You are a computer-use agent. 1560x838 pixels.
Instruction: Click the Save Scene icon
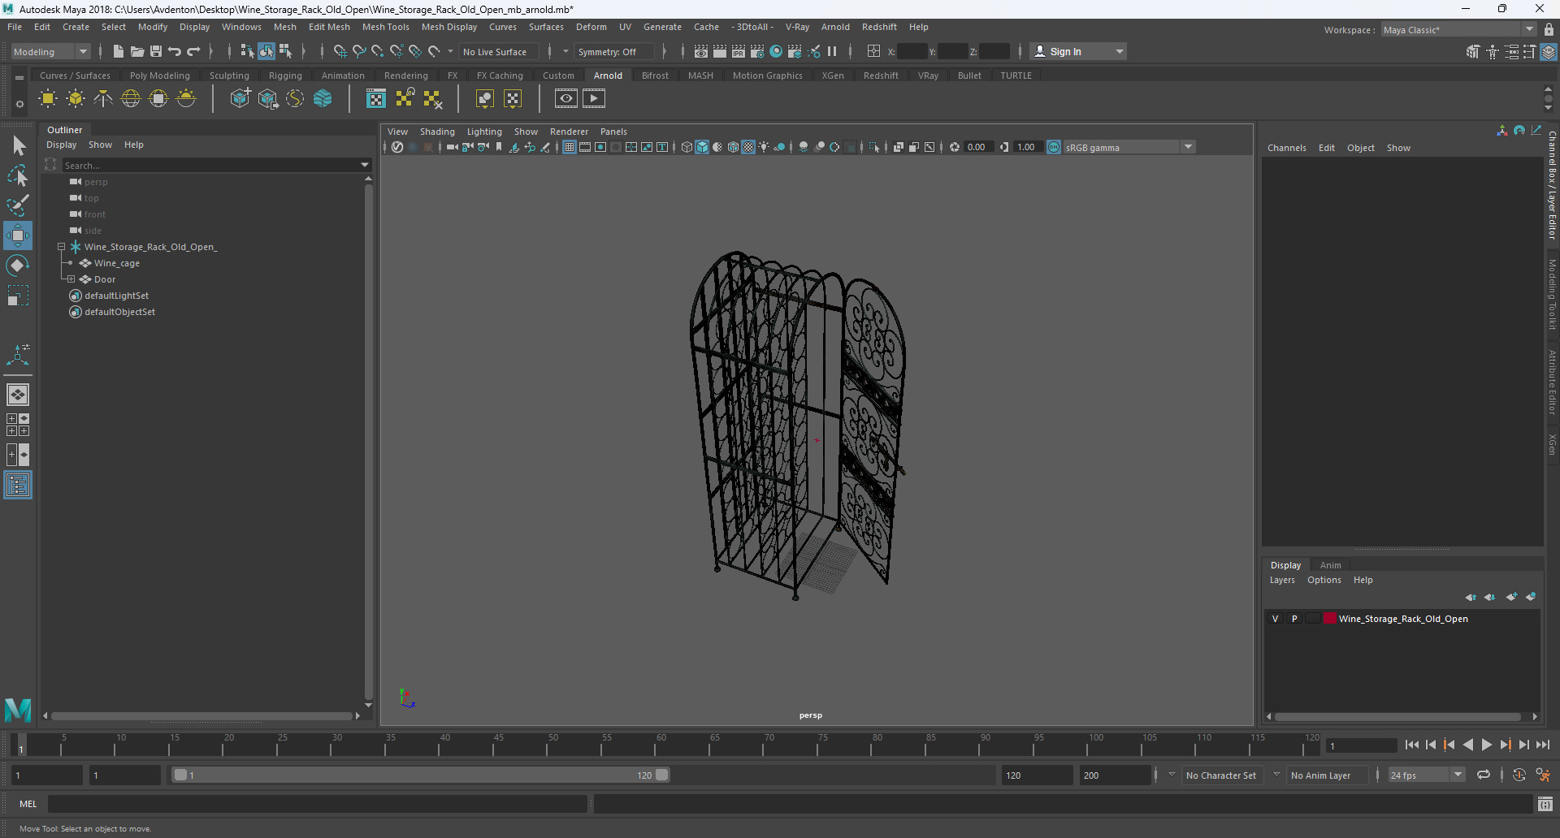click(x=156, y=51)
